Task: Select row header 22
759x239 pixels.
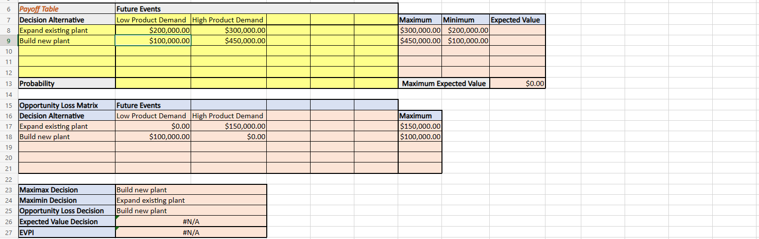Action: (8, 179)
